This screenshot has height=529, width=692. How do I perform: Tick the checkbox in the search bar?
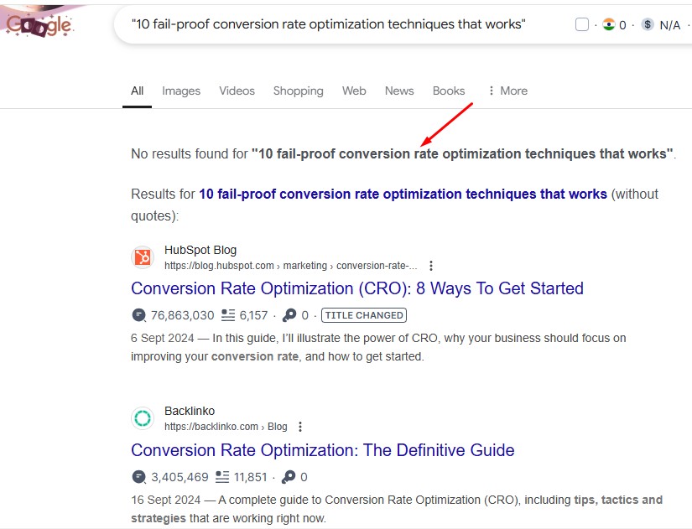click(581, 24)
